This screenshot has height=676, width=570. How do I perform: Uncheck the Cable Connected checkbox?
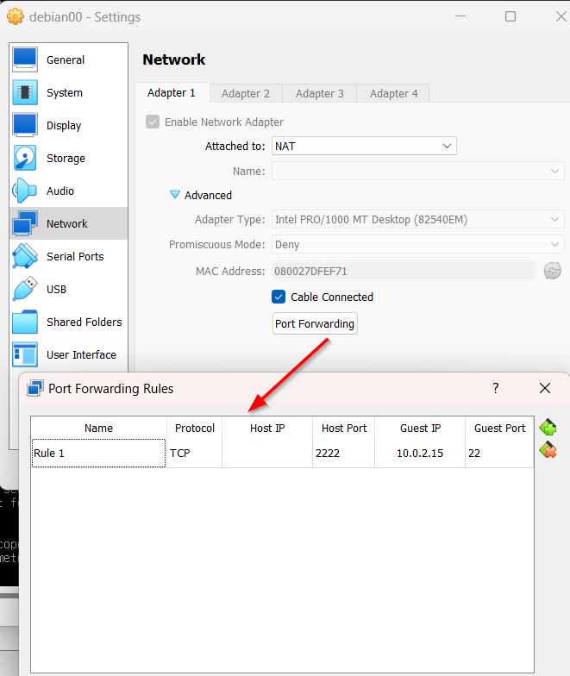(279, 297)
